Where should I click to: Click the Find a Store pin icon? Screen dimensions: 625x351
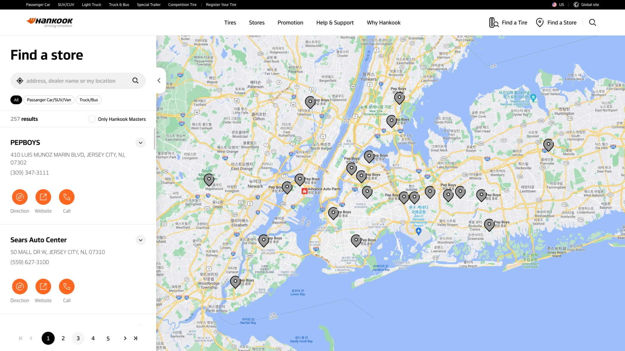539,22
